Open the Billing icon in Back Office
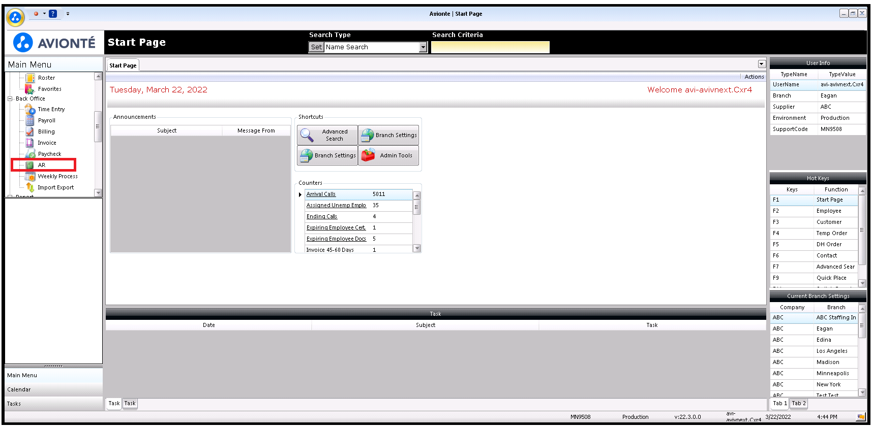The width and height of the screenshot is (872, 428). 30,131
